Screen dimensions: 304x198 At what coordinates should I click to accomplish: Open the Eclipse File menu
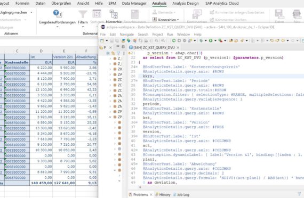[103, 35]
